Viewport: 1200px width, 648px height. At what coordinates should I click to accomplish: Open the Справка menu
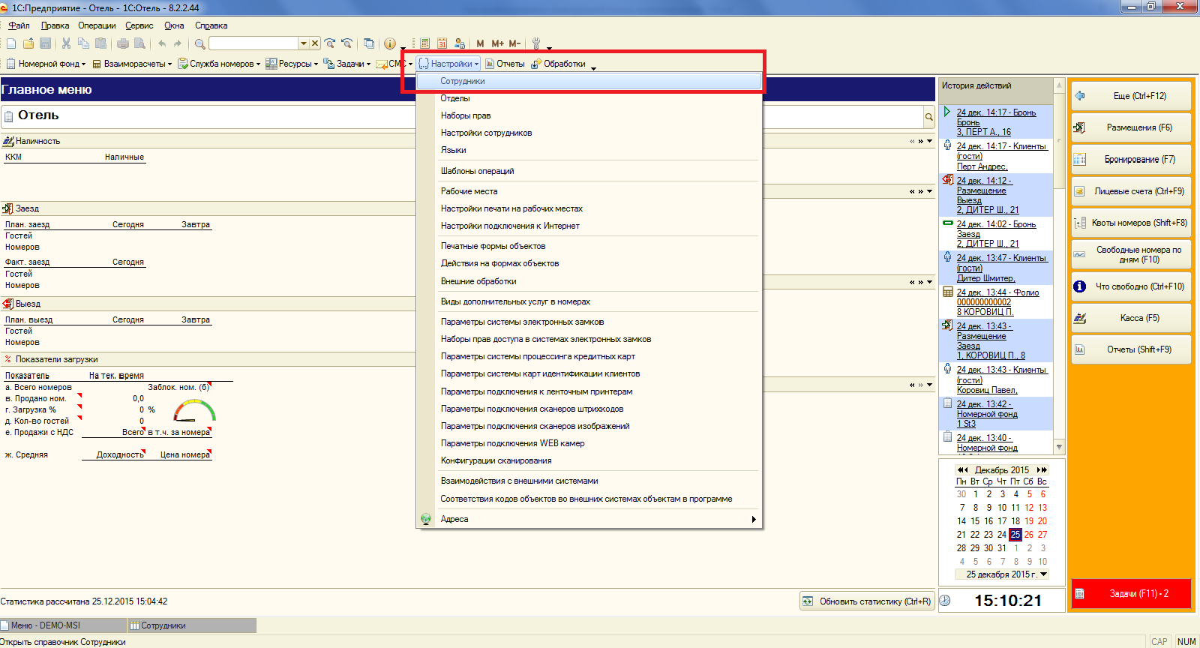click(x=211, y=25)
